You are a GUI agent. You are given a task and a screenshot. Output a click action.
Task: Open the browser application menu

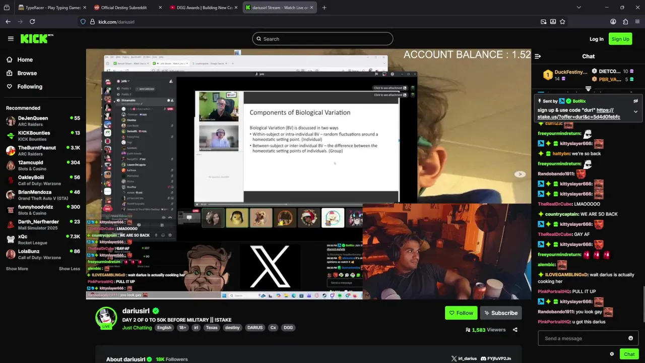(637, 22)
